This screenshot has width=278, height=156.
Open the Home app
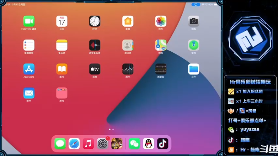point(128,21)
